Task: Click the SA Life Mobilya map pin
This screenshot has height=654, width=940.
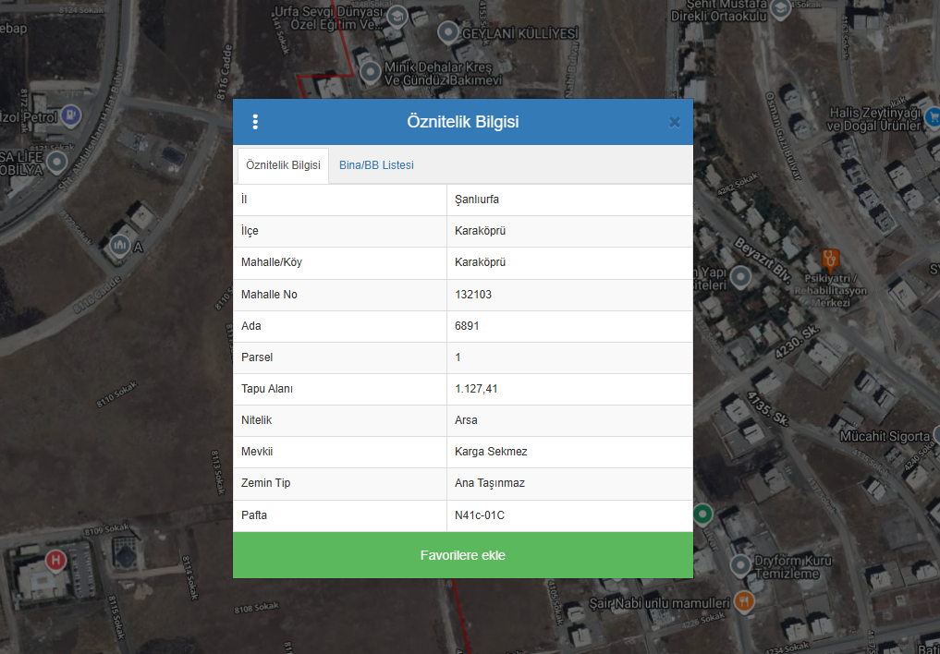Action: (x=57, y=163)
